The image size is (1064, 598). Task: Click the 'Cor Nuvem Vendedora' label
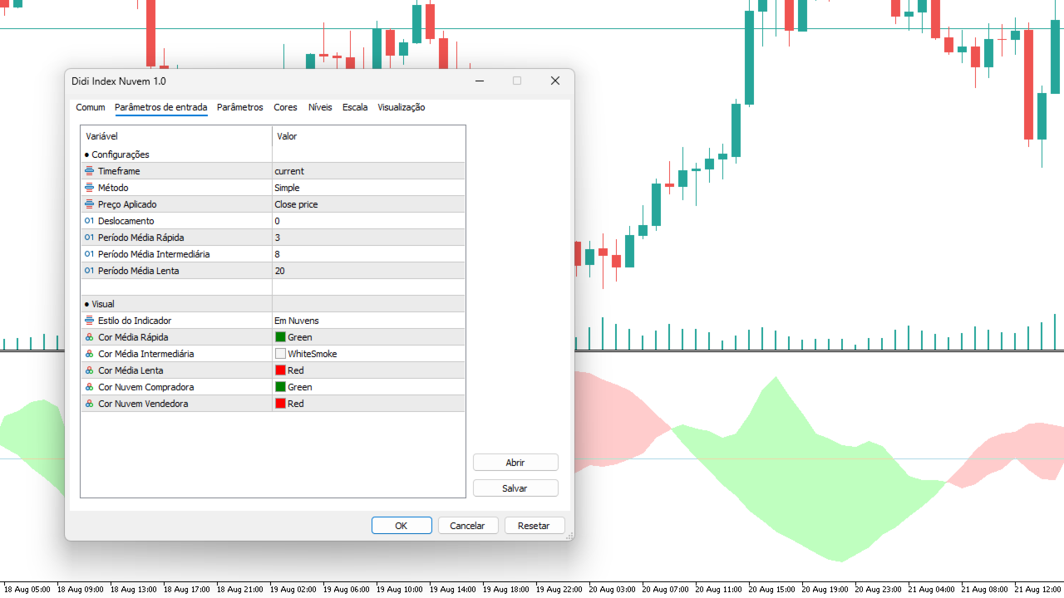[143, 404]
